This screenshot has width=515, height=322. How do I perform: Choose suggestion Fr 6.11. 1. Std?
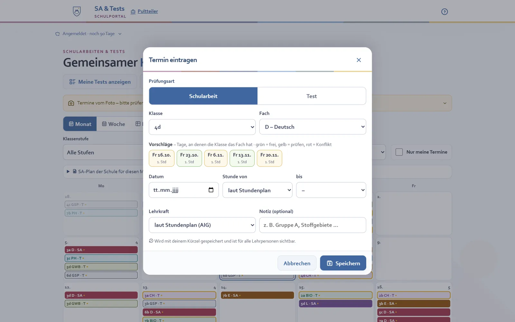(x=216, y=158)
